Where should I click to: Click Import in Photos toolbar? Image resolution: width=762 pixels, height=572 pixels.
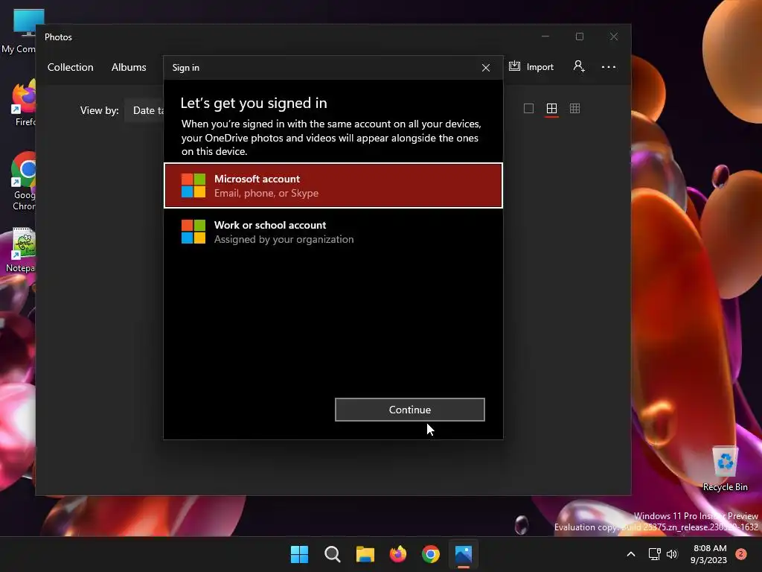click(531, 66)
